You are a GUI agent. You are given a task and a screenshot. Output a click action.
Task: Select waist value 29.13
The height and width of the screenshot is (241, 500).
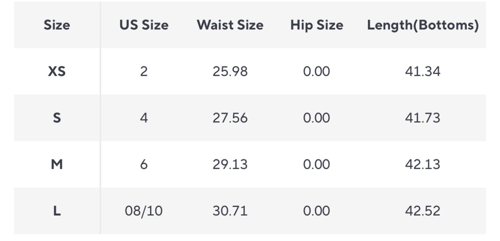tap(230, 164)
